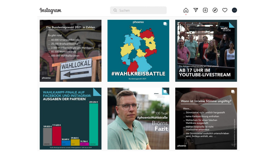277x156 pixels.
Task: Open the Instagram home feed icon
Action: pyautogui.click(x=186, y=10)
